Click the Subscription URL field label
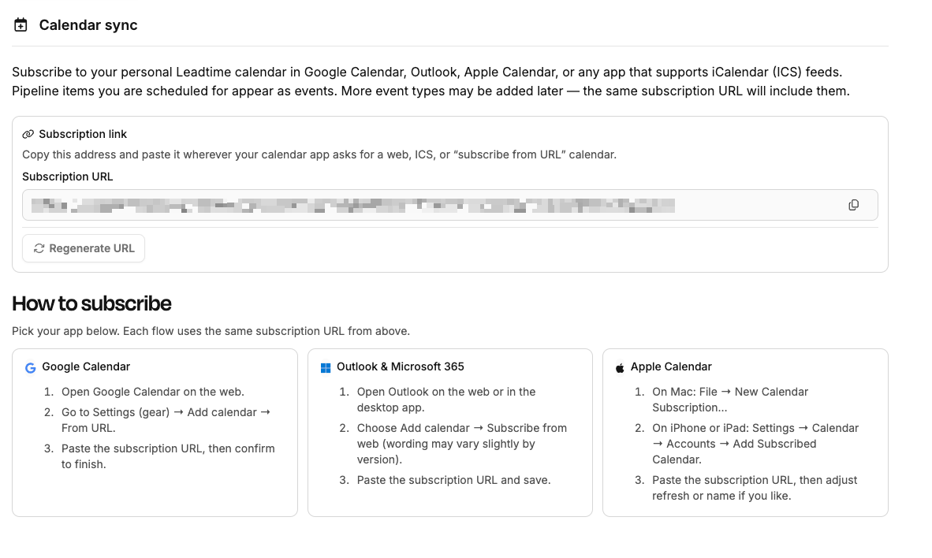This screenshot has height=558, width=932. pos(68,177)
